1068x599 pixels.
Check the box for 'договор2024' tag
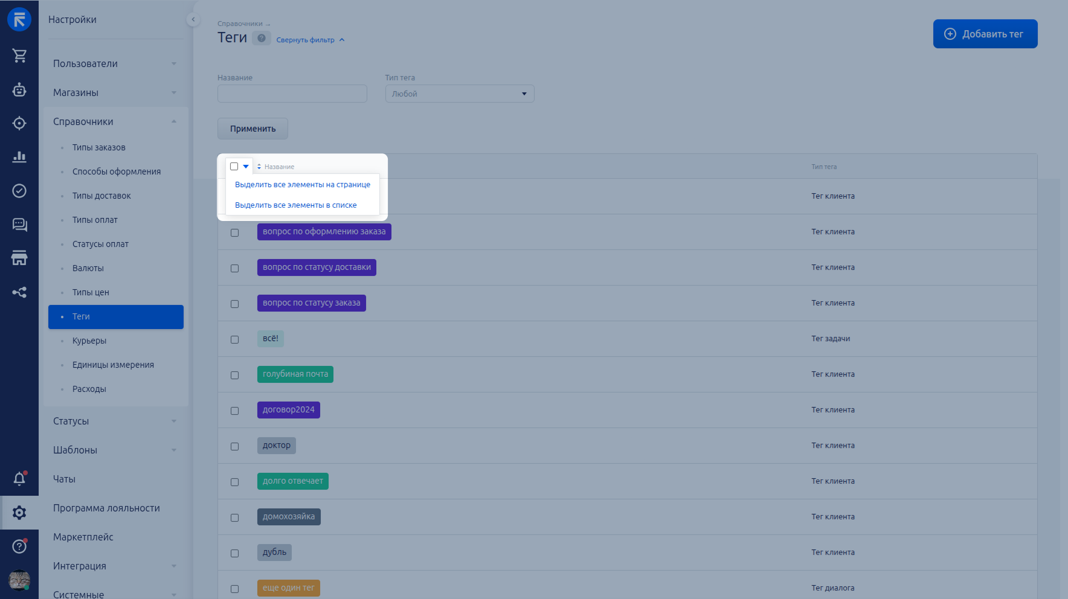(234, 411)
